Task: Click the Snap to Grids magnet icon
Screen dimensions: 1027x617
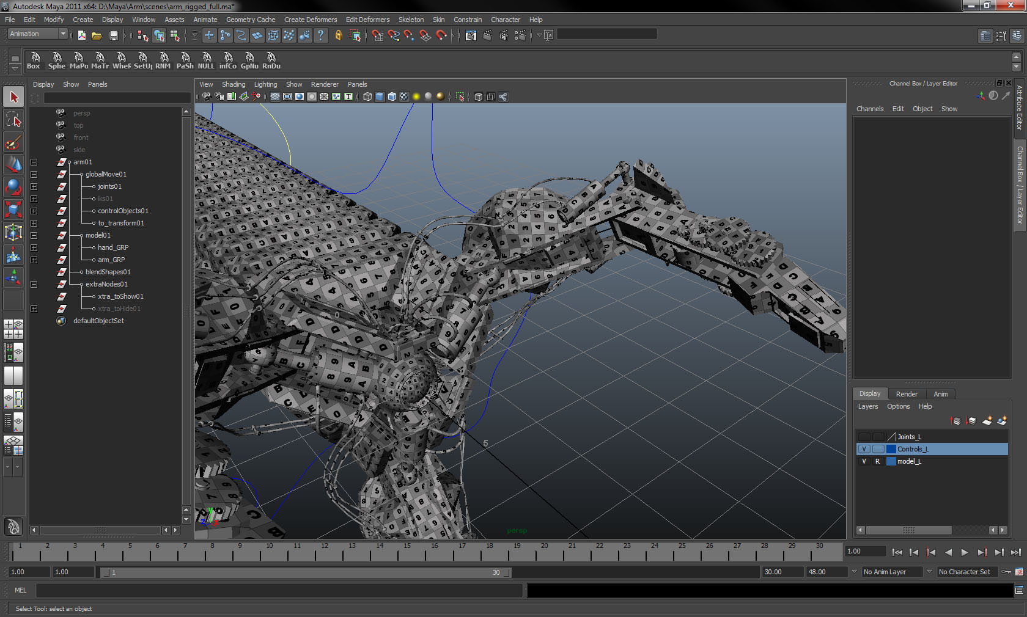Action: 378,35
